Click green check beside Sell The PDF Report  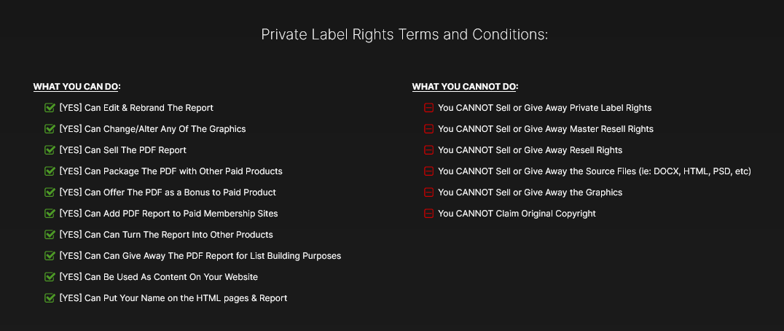50,150
